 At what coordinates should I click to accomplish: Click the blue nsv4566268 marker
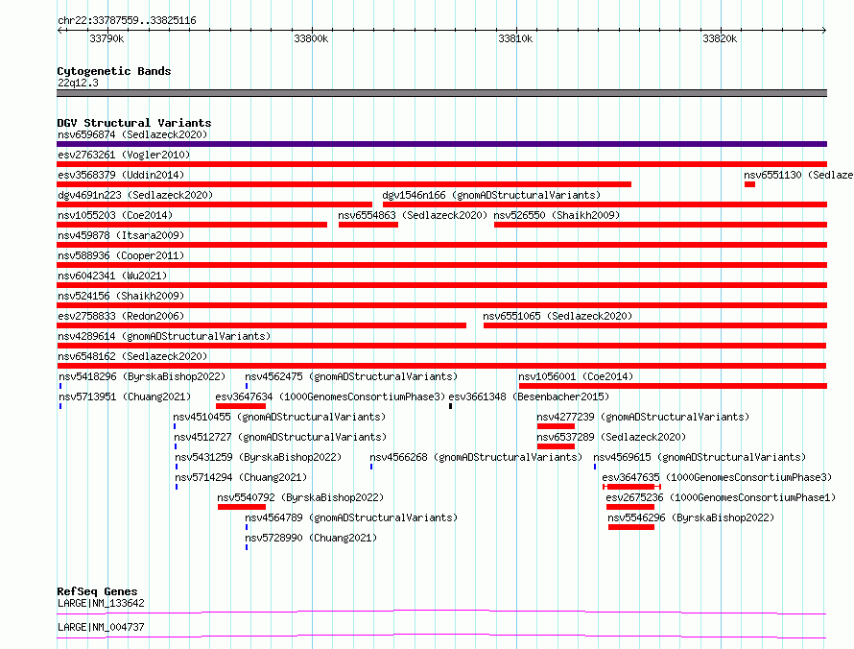pos(371,467)
